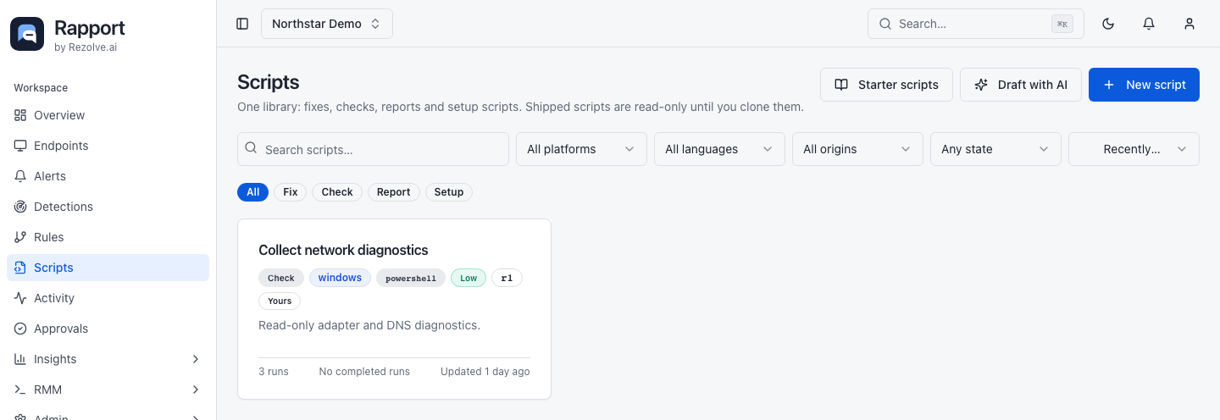Click the Alerts bell icon in sidebar
Image resolution: width=1220 pixels, height=420 pixels.
(20, 176)
